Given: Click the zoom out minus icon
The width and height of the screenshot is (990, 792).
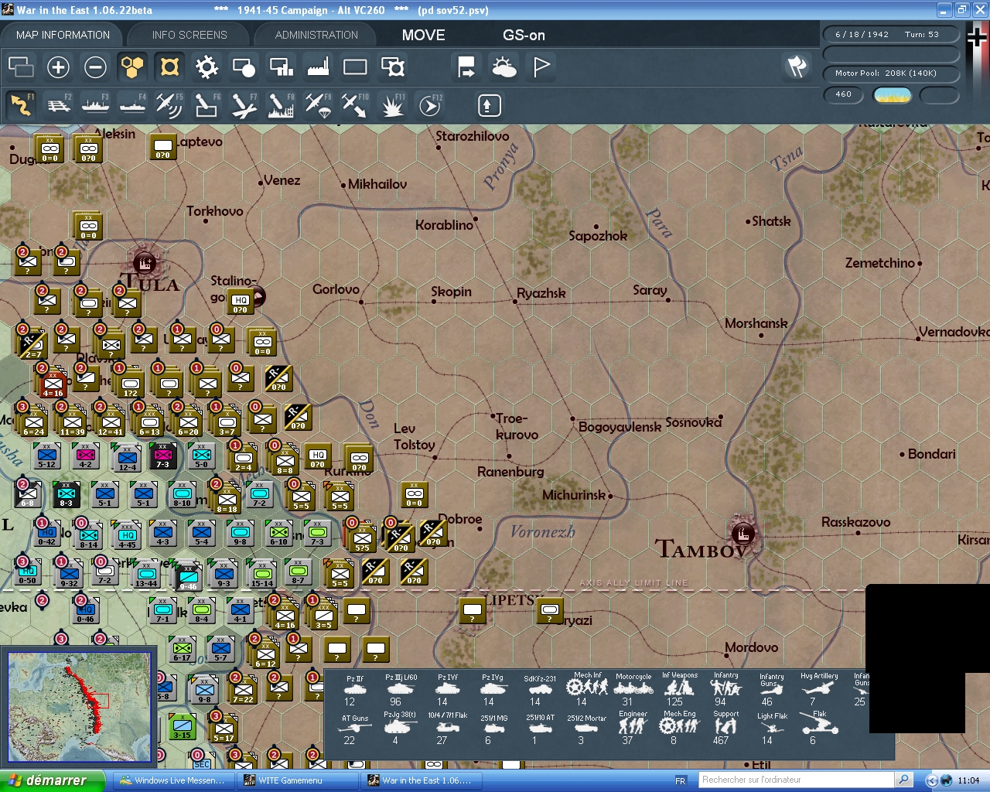Looking at the screenshot, I should point(95,67).
